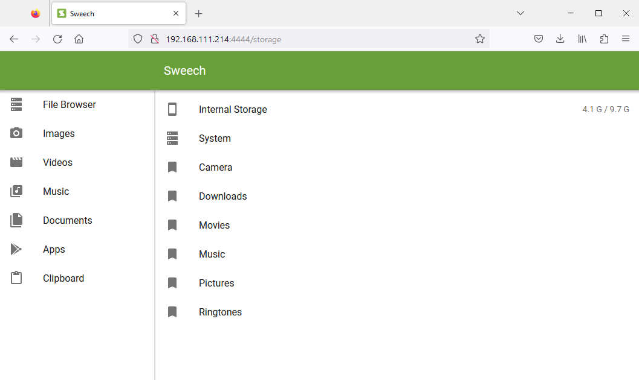Click the Apps play store icon
The width and height of the screenshot is (639, 380).
[16, 249]
